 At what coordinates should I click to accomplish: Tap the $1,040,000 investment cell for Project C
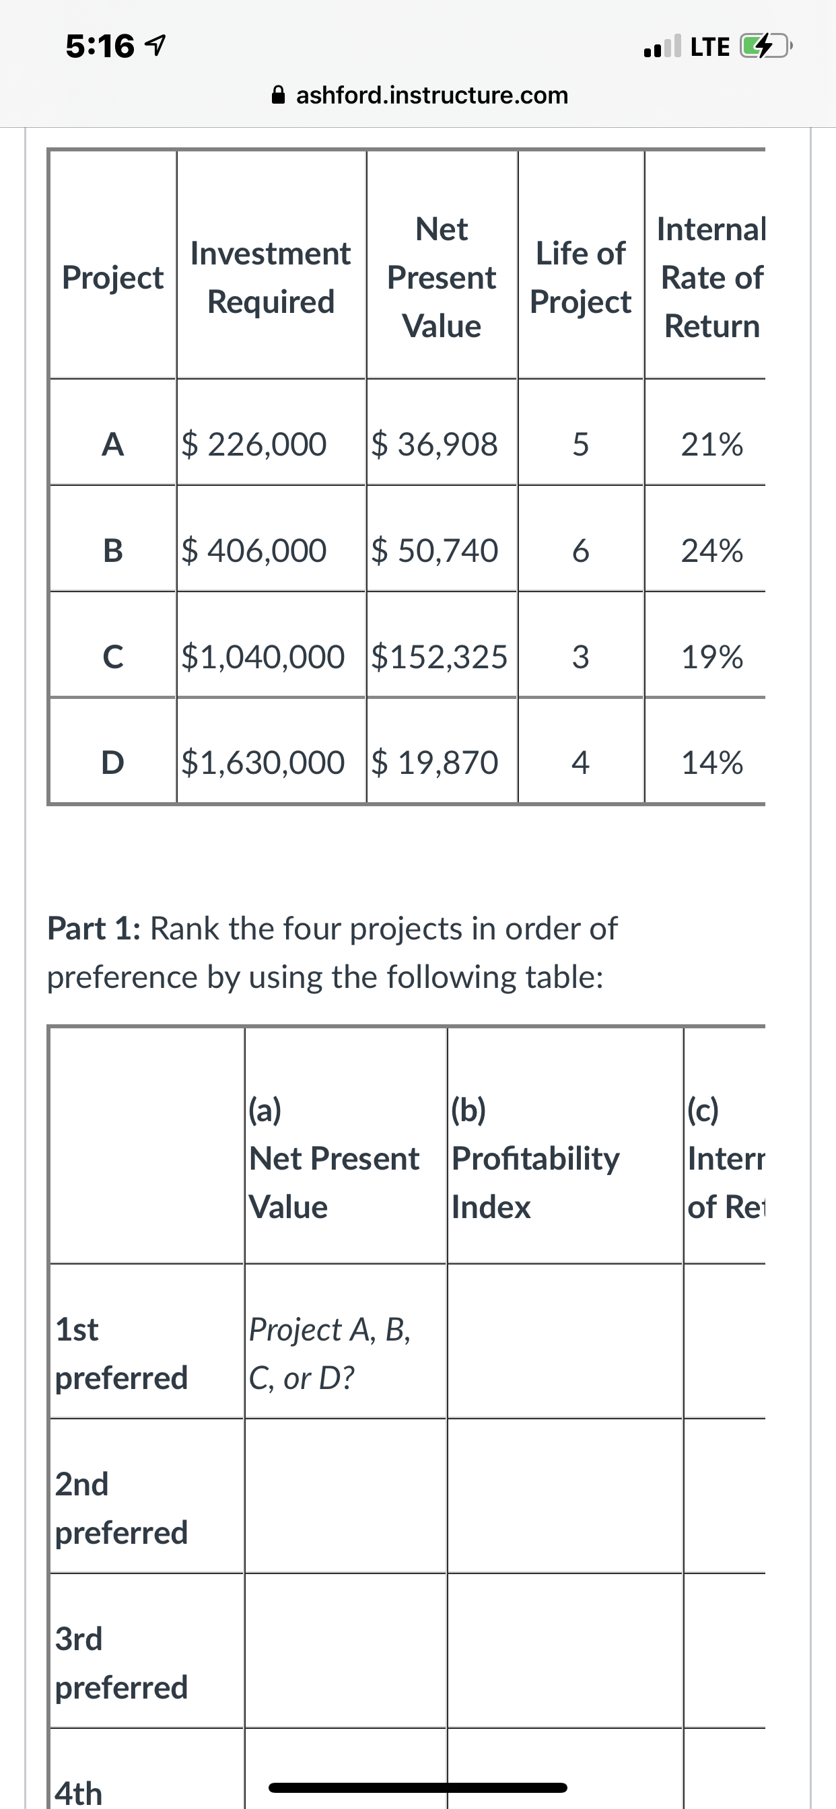point(271,657)
